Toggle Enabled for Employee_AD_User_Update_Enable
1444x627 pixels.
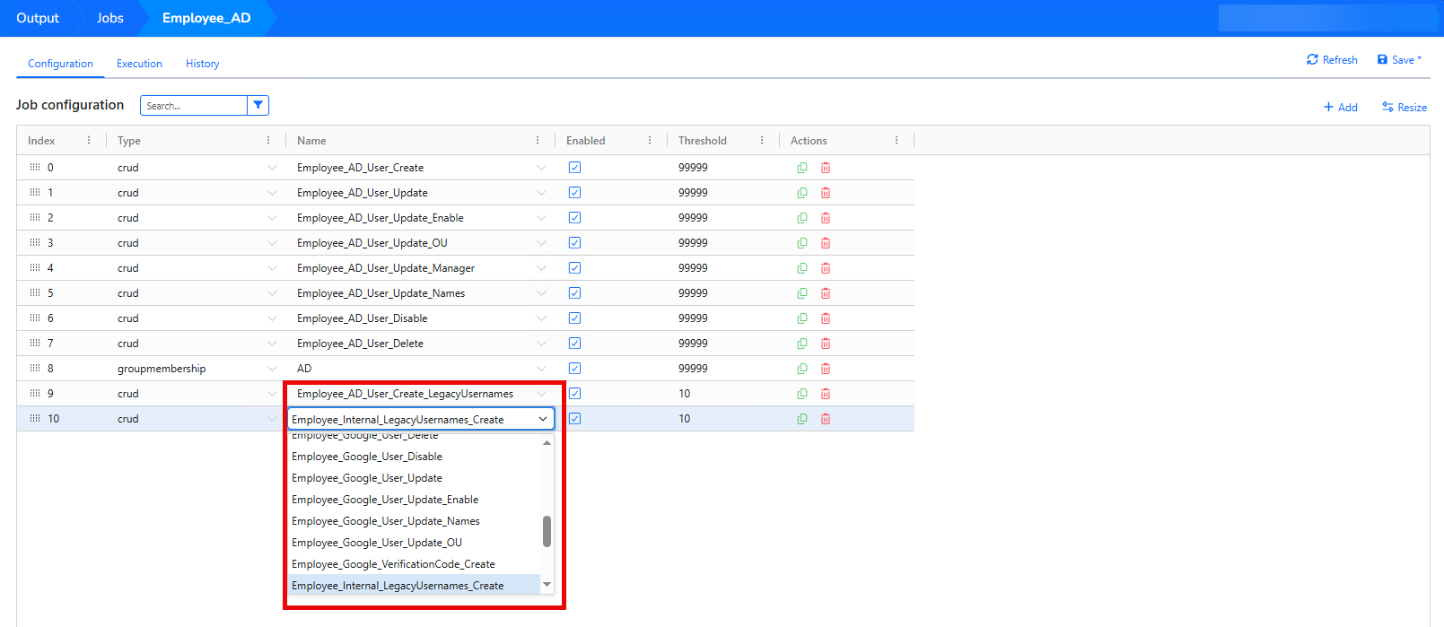574,218
